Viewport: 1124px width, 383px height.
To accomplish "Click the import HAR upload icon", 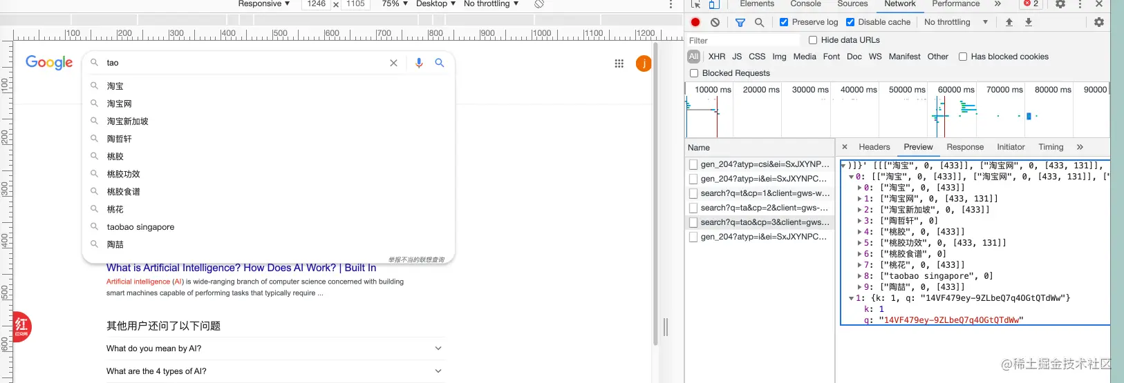I will click(x=1009, y=22).
